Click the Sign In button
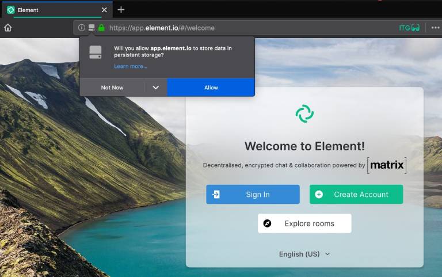 [x=253, y=194]
